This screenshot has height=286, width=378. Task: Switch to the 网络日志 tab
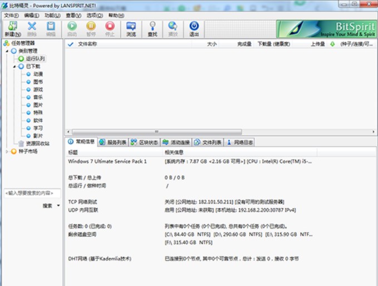click(x=239, y=142)
